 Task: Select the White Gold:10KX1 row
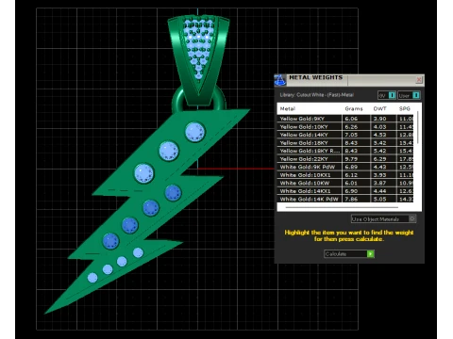coord(345,175)
